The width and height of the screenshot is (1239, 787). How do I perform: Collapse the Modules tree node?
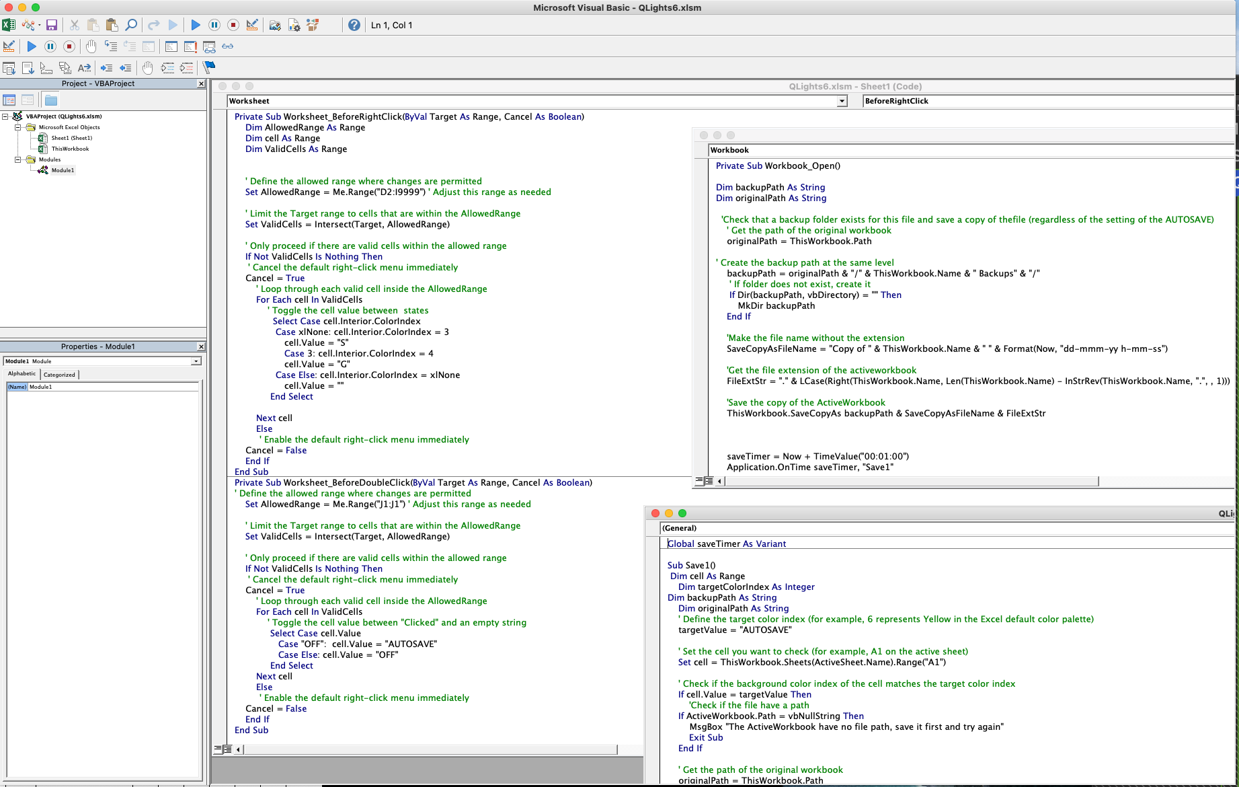pos(18,159)
